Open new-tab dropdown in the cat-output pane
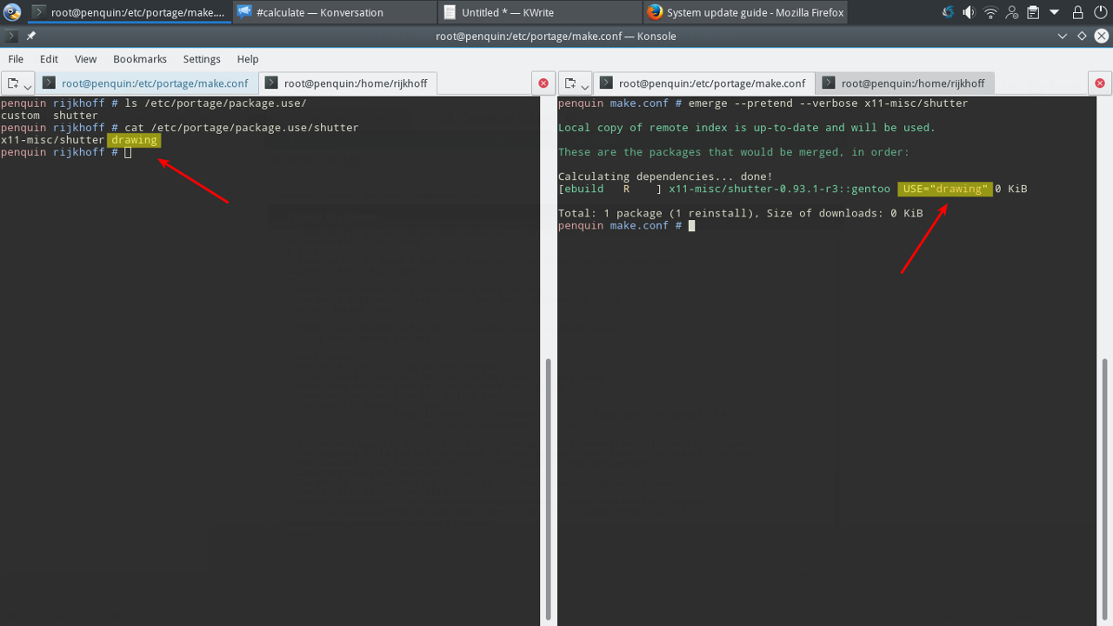The width and height of the screenshot is (1113, 626). [18, 83]
